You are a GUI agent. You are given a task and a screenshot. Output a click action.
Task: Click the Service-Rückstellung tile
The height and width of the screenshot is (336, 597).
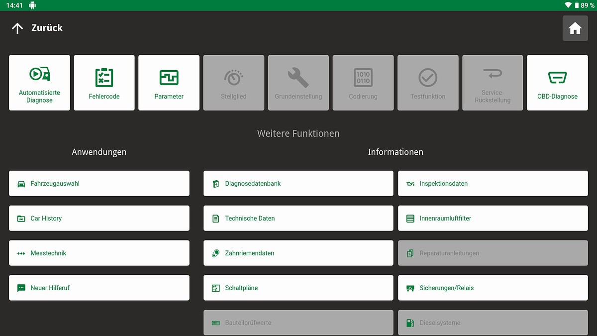click(x=493, y=83)
